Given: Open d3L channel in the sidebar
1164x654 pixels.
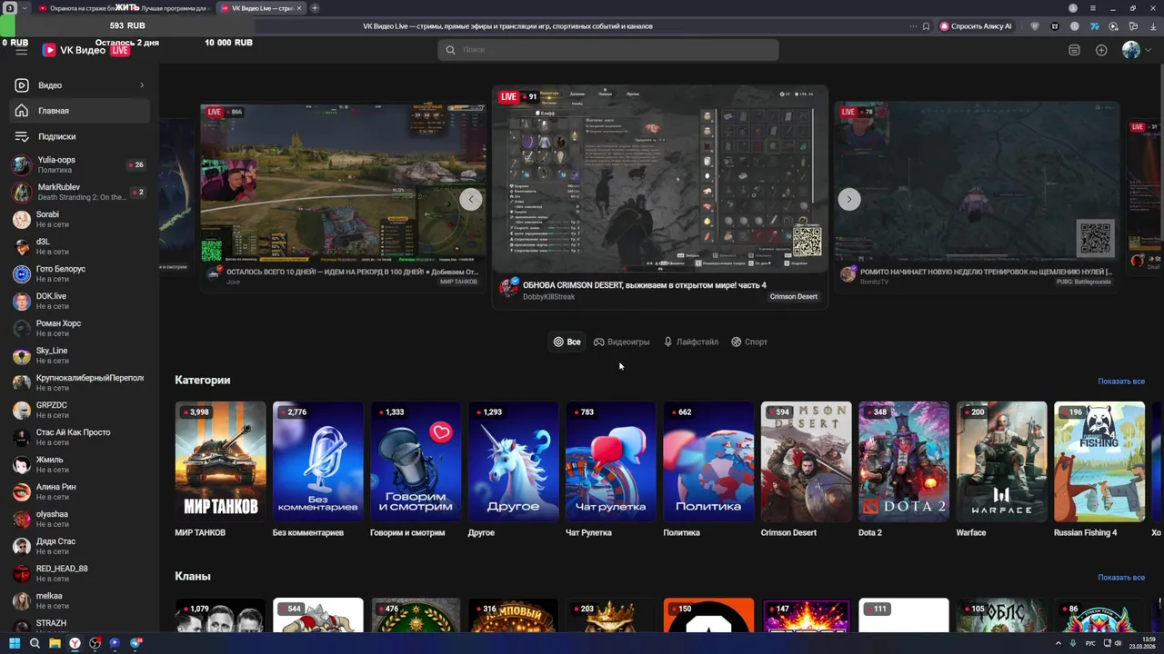Looking at the screenshot, I should pyautogui.click(x=80, y=246).
